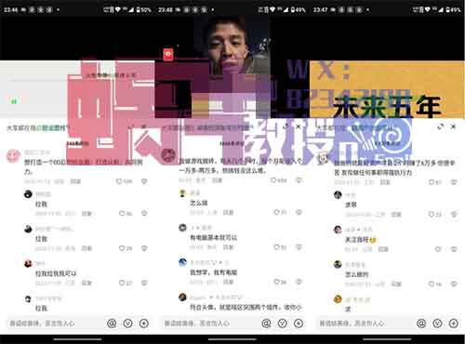The height and width of the screenshot is (344, 465).
Task: Dislike the '有电脑基本就可以' comment
Action: (x=299, y=247)
